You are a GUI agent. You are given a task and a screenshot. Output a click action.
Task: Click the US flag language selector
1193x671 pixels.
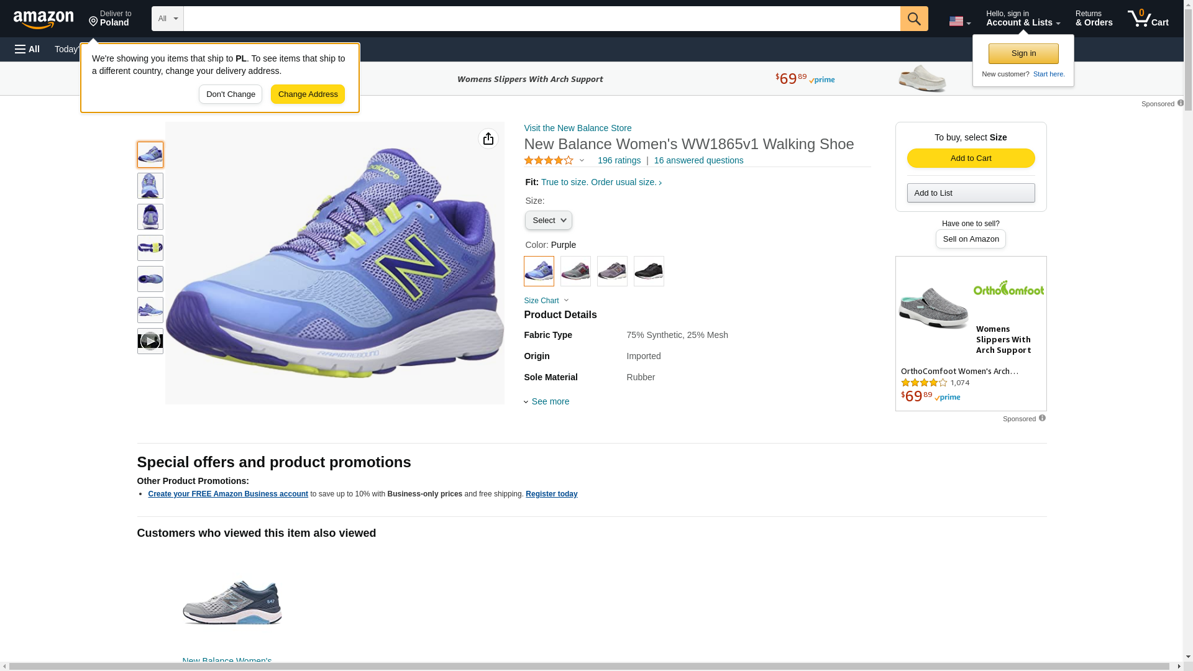click(959, 21)
